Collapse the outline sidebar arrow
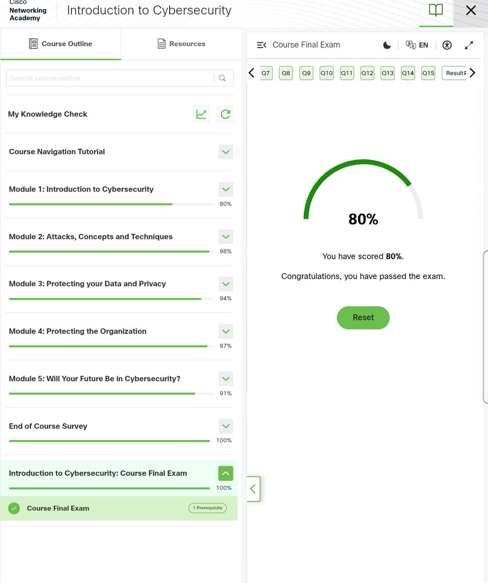The height and width of the screenshot is (583, 488). [253, 489]
